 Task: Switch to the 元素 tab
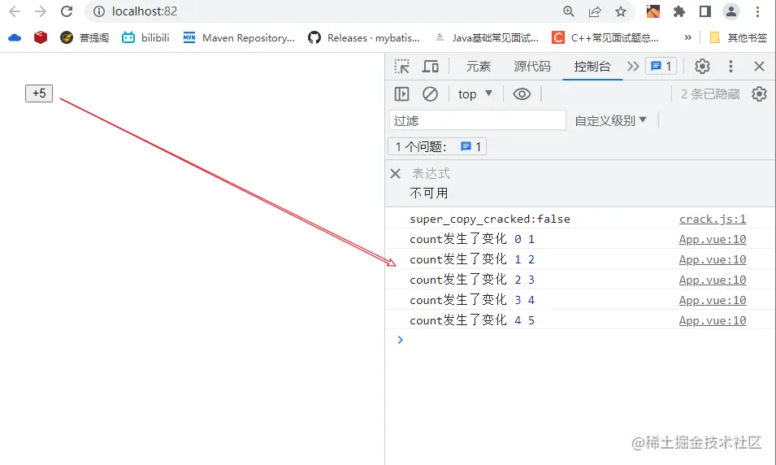pyautogui.click(x=478, y=67)
